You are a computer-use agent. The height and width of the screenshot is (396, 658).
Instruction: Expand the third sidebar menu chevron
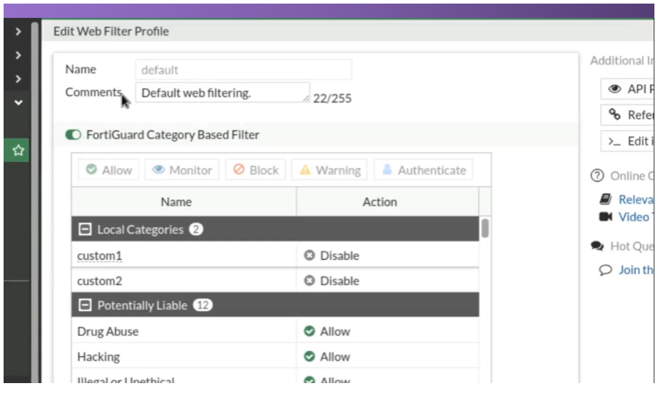coord(18,79)
